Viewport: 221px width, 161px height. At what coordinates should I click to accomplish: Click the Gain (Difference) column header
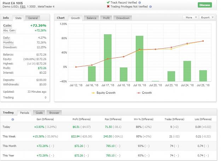pos(45,119)
